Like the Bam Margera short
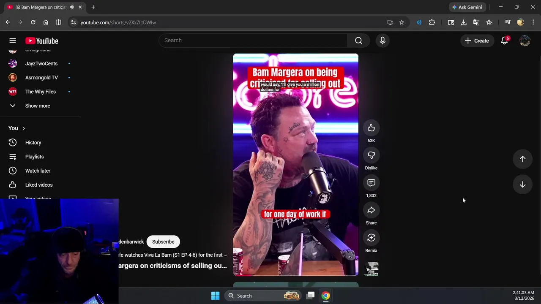This screenshot has height=304, width=541. tap(371, 128)
